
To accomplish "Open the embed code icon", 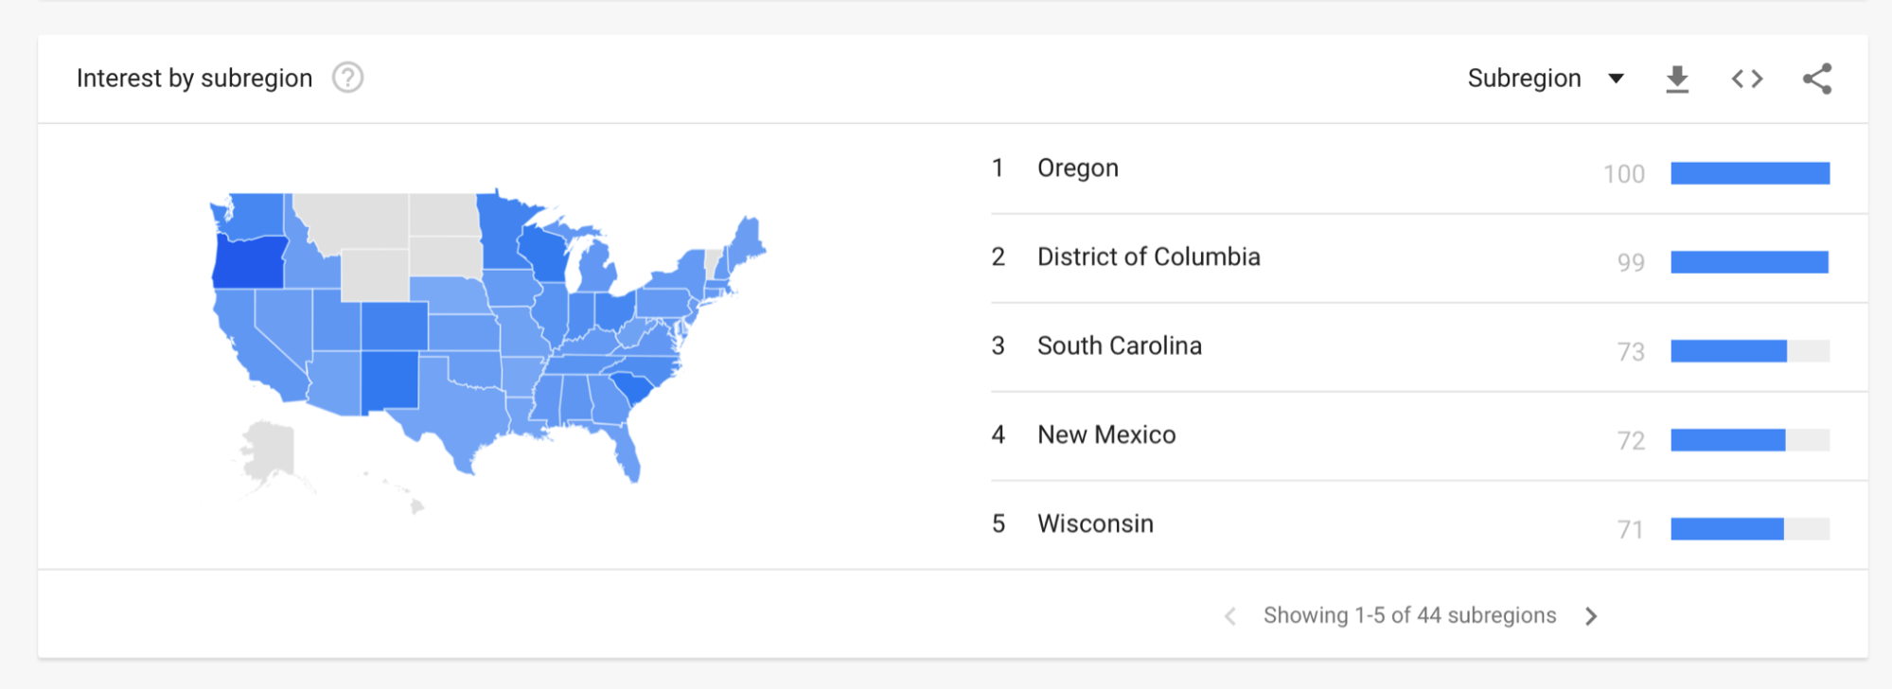I will point(1747,79).
